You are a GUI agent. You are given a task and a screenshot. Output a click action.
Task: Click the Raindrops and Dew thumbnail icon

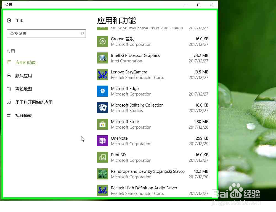tap(103, 174)
